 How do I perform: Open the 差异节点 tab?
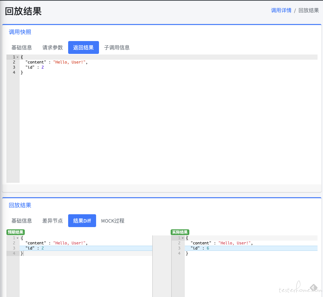tap(52, 221)
